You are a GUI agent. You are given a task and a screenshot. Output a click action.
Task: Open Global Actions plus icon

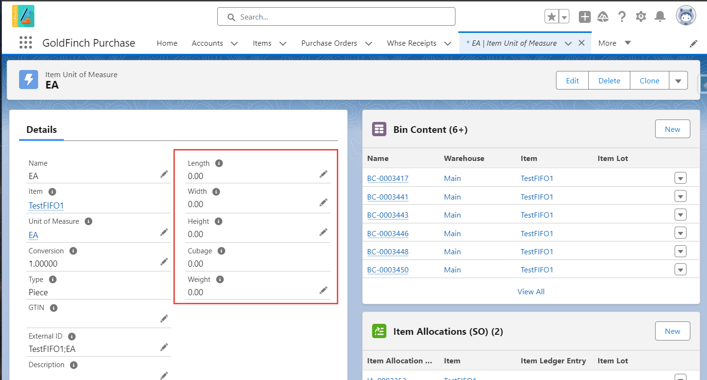[x=585, y=17]
